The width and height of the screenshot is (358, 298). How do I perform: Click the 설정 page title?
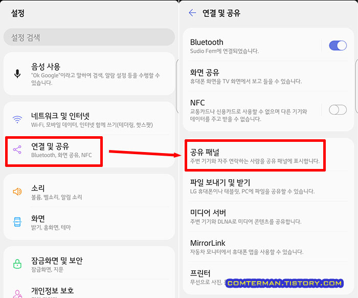[x=18, y=13]
